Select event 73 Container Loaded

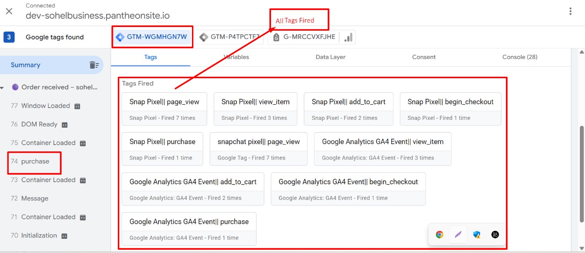pyautogui.click(x=48, y=180)
